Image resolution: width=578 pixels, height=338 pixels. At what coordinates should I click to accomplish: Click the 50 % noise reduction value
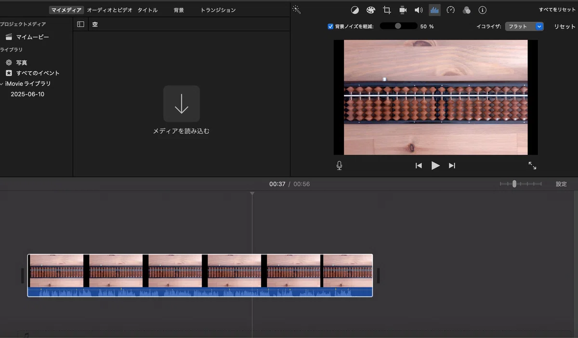pyautogui.click(x=427, y=27)
